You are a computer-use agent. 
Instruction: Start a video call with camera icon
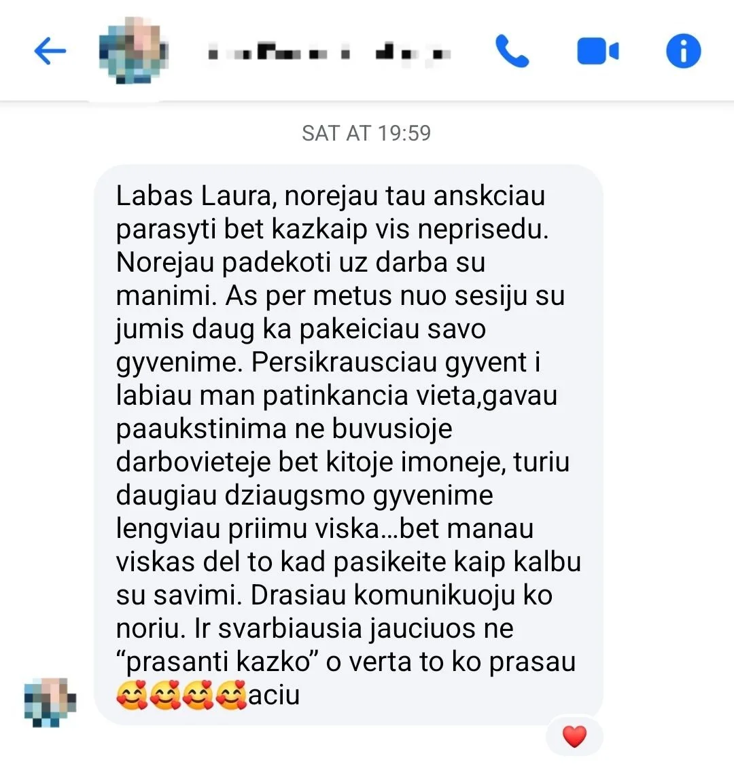coord(597,51)
